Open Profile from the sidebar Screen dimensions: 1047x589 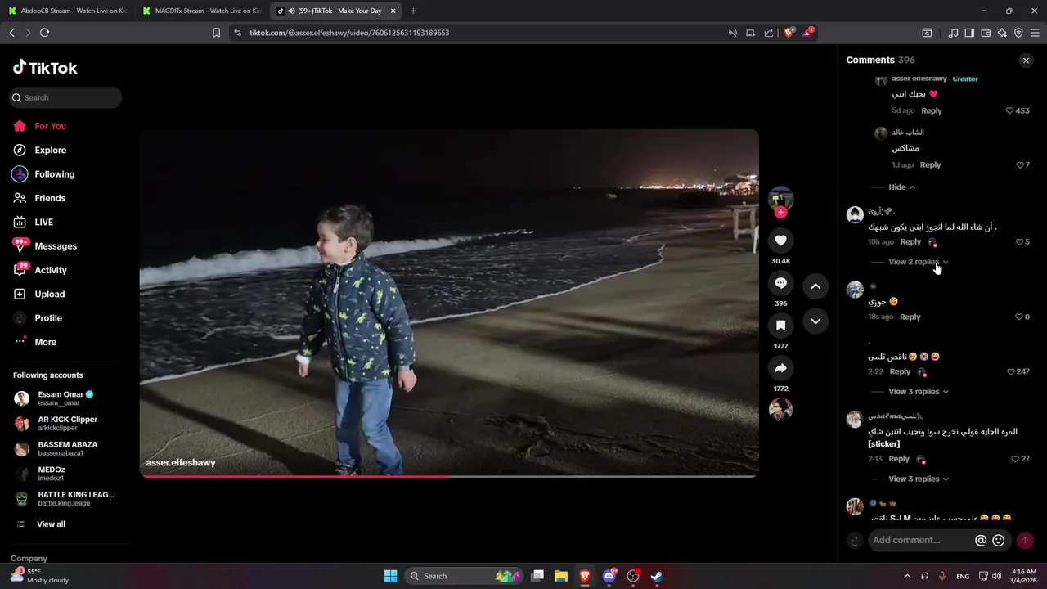(x=38, y=318)
